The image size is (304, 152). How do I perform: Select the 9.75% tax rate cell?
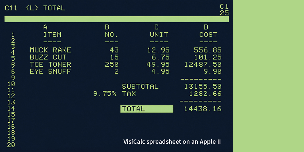[105, 94]
